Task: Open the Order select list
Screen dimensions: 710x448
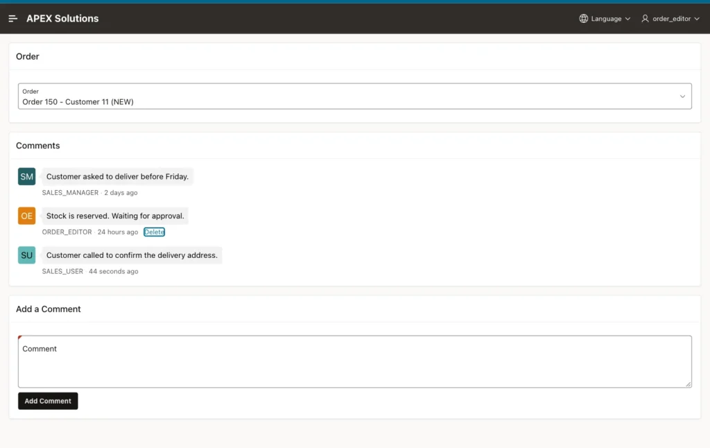Action: (x=354, y=96)
